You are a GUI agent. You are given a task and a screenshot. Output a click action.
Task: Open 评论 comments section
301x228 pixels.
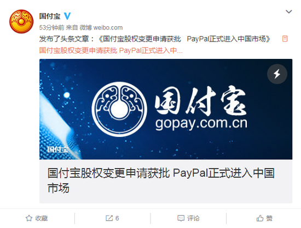193,218
